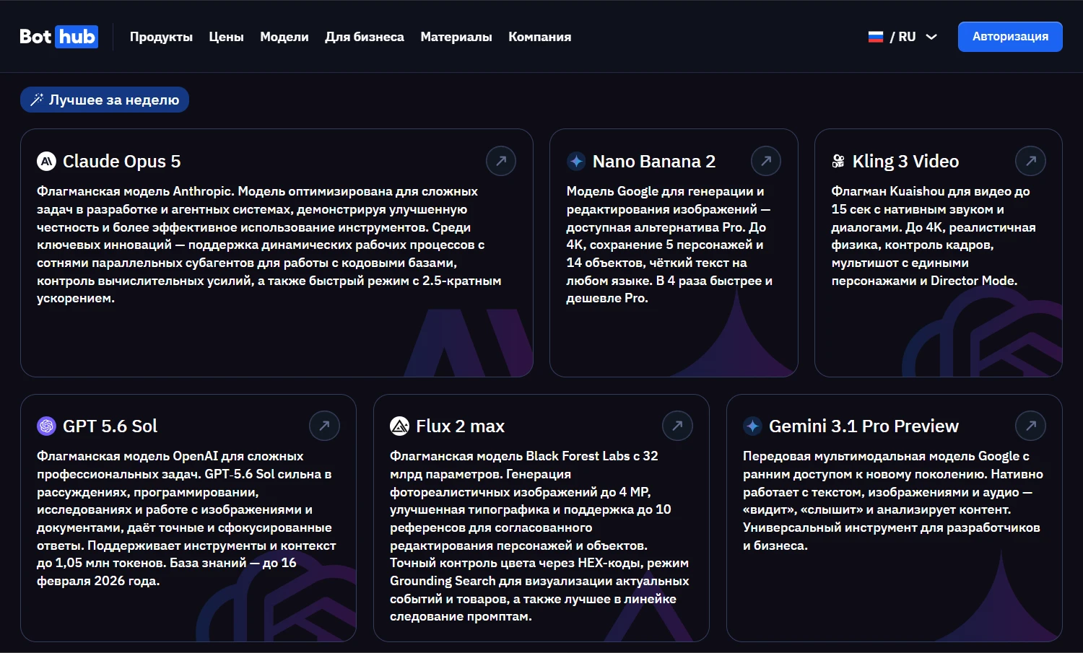Open the Модели menu item

coord(284,37)
